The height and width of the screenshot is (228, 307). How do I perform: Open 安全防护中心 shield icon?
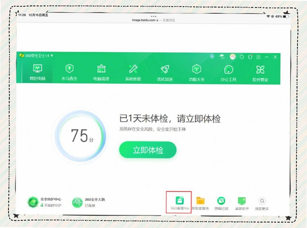(33, 202)
